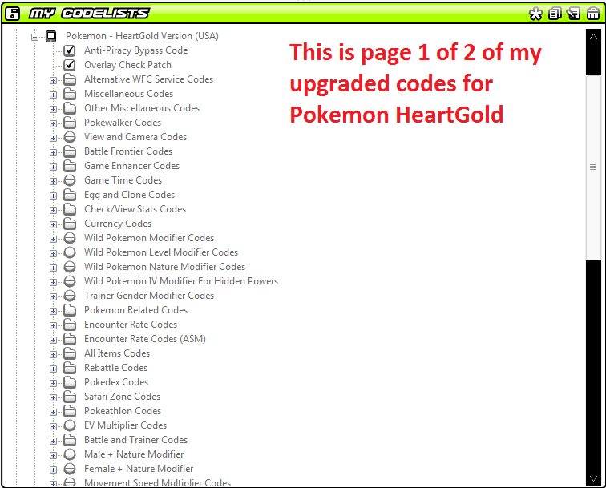
Task: Click the radio-folder icon for Female + Nature Modifier
Action: pyautogui.click(x=70, y=469)
